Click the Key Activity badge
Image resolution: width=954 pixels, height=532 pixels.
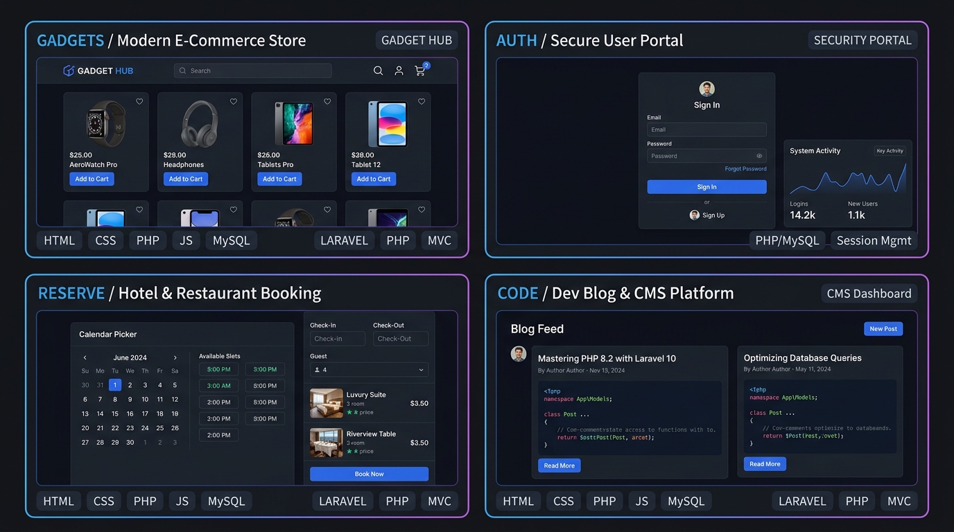tap(890, 151)
